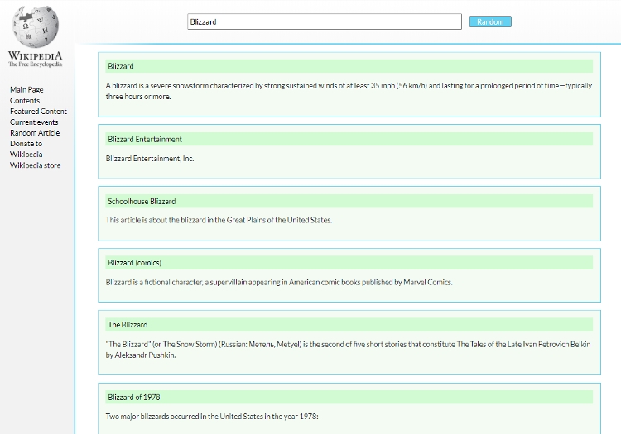Click the search field containing Blizzard
Screen dimensions: 621x434
(x=325, y=21)
